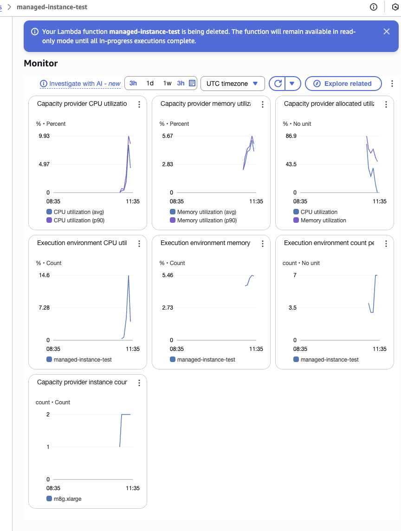Open the kebab menu on Capacity provider memory chart
Screen dimensions: 401x531
click(262, 104)
